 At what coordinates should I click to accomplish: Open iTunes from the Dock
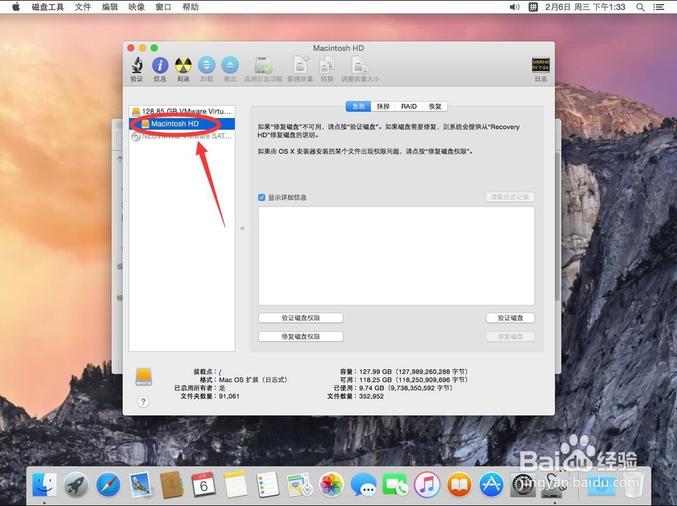click(427, 484)
